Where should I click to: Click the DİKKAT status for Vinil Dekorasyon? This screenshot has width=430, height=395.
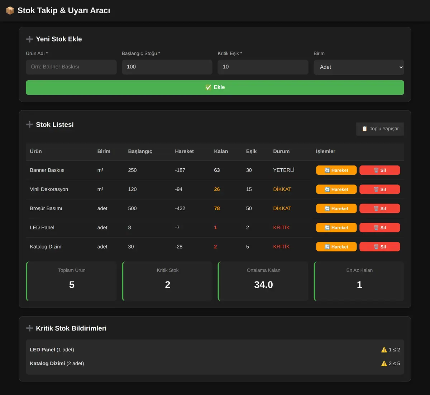click(282, 189)
